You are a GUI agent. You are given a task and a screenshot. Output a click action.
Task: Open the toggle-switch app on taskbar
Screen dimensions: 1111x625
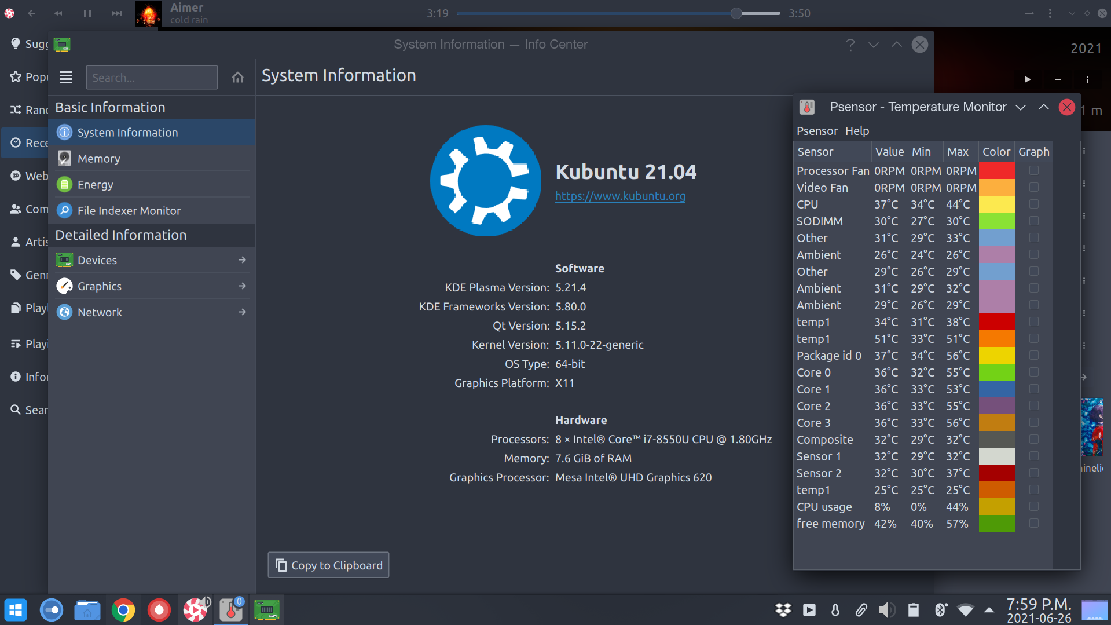[x=52, y=610]
